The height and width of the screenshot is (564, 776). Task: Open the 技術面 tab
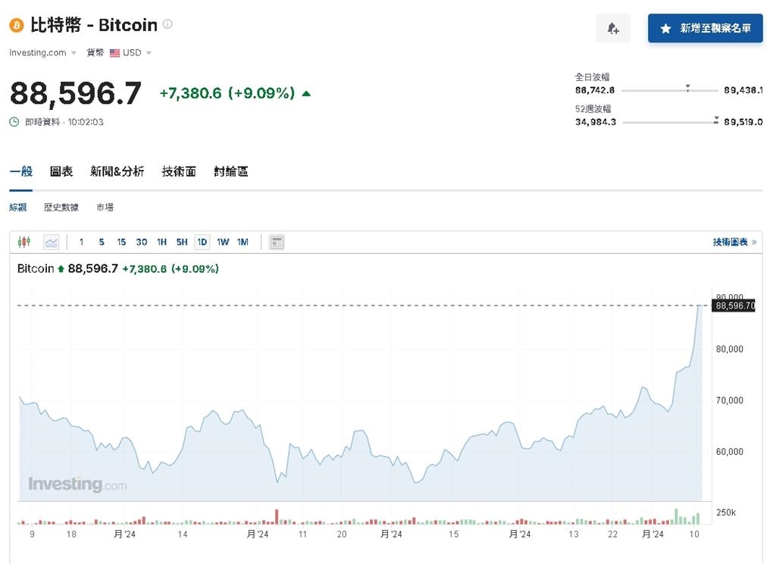coord(179,171)
